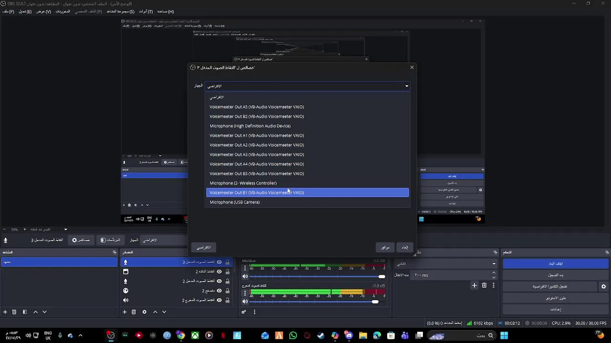This screenshot has height=343, width=611.
Task: Open File Explorer from taskbar
Action: [363, 335]
